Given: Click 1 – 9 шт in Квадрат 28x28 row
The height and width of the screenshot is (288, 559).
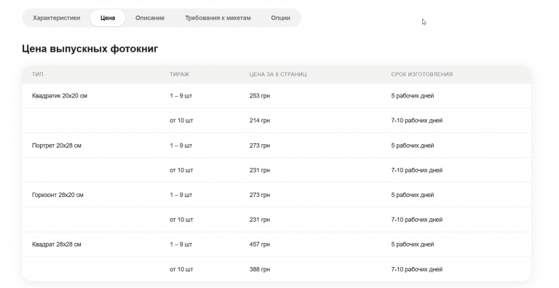Looking at the screenshot, I should 181,244.
